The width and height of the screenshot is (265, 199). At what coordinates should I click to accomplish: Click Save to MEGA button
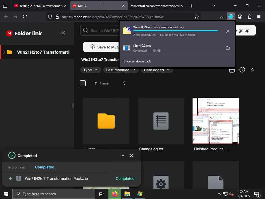[101, 47]
